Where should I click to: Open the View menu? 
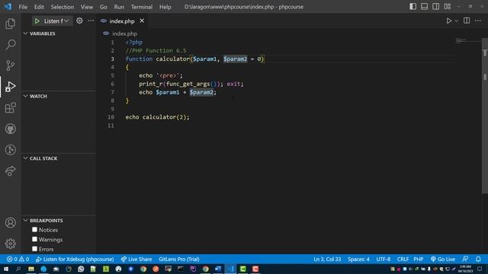pos(87,7)
